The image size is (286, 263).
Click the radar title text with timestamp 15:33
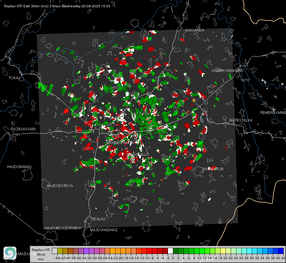(x=57, y=6)
